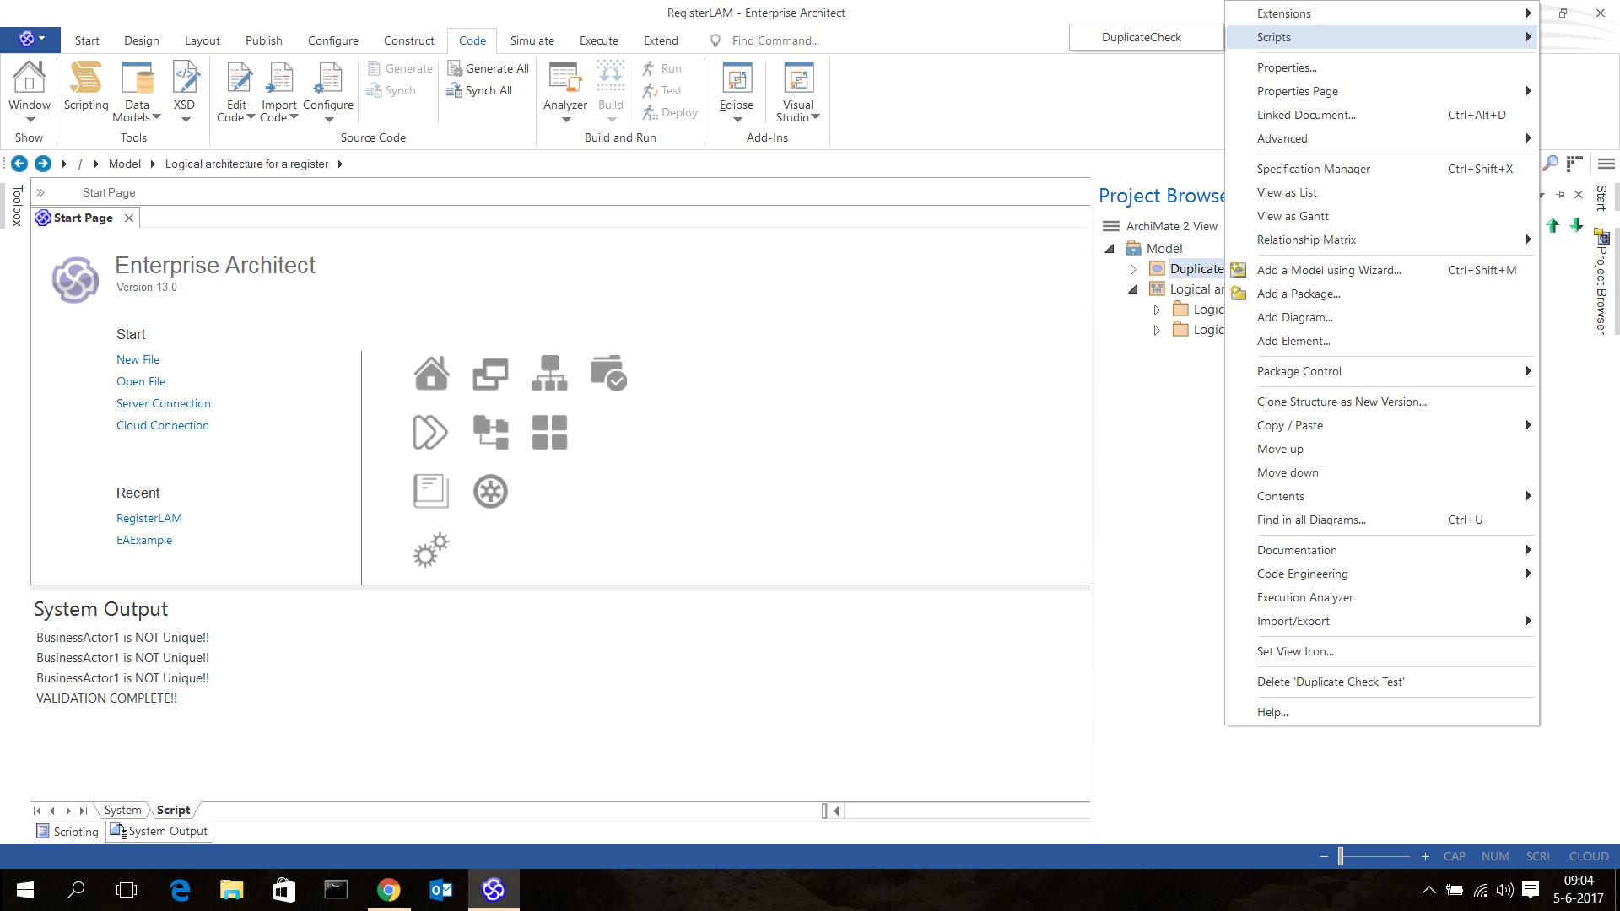
Task: Click the Open File link
Action: click(141, 381)
